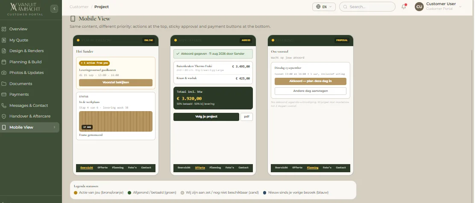Collapse the sidebar with the arrow button
Screen dimensions: 475x203
pyautogui.click(x=54, y=9)
